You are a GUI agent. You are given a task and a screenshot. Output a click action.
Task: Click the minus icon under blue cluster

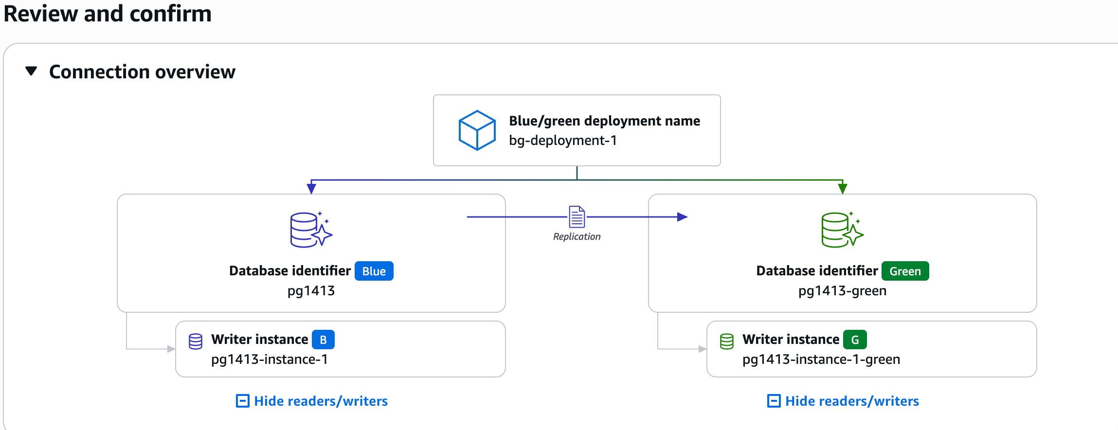(x=242, y=401)
